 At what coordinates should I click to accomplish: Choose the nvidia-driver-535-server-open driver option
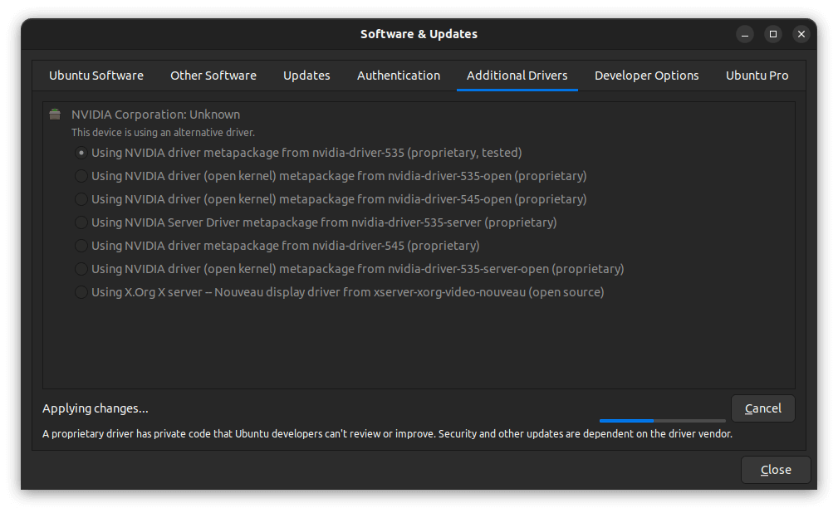[x=81, y=269]
